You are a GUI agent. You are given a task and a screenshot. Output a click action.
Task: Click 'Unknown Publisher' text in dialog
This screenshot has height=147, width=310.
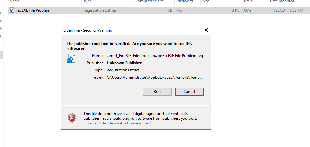tap(124, 63)
